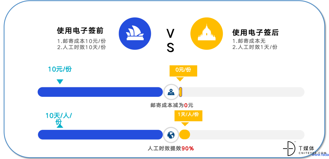The width and height of the screenshot is (329, 159).
Task: Click the yellow temple building icon
Action: pos(206,34)
